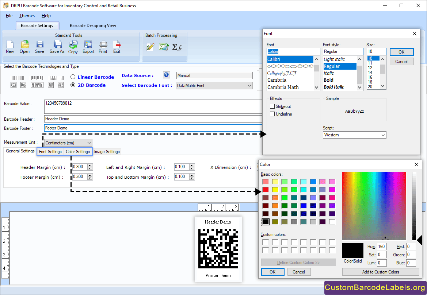Click the font name list's down scroll arrow
This screenshot has width=427, height=295.
pyautogui.click(x=316, y=87)
